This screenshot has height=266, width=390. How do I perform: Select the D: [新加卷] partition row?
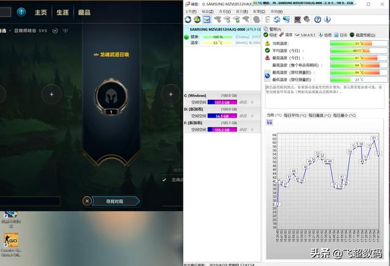[x=222, y=113]
